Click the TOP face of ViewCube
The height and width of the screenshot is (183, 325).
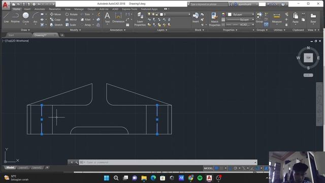pyautogui.click(x=308, y=57)
